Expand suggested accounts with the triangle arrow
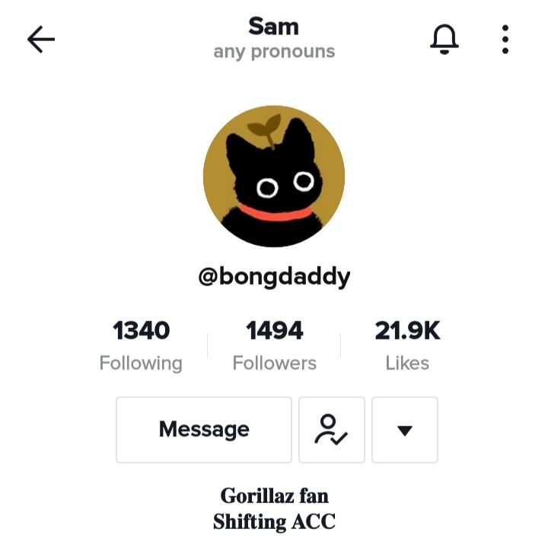 pos(405,429)
